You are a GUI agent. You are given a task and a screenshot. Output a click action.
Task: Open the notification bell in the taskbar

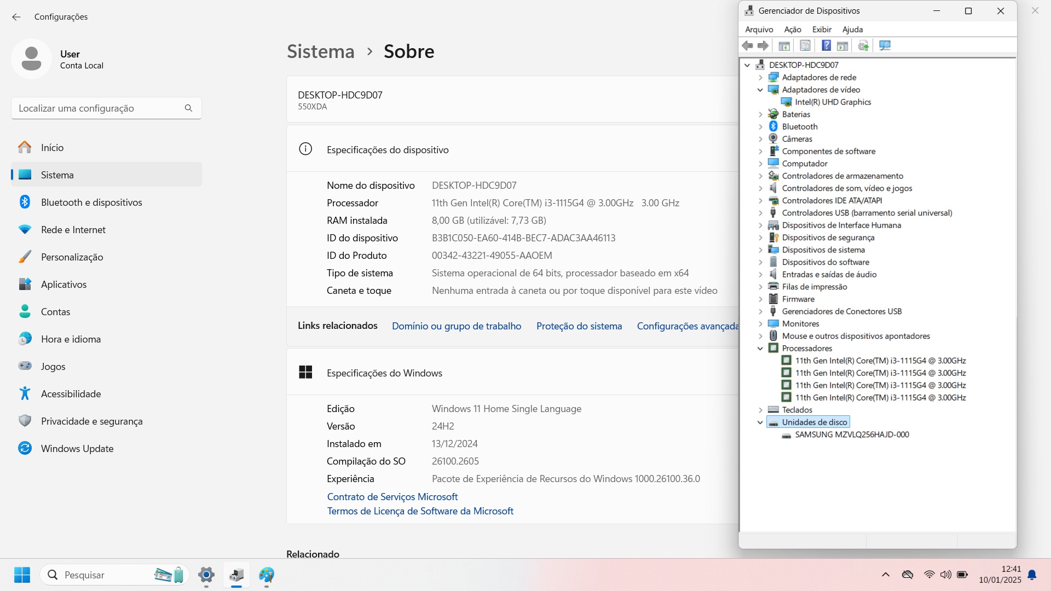tap(1032, 575)
